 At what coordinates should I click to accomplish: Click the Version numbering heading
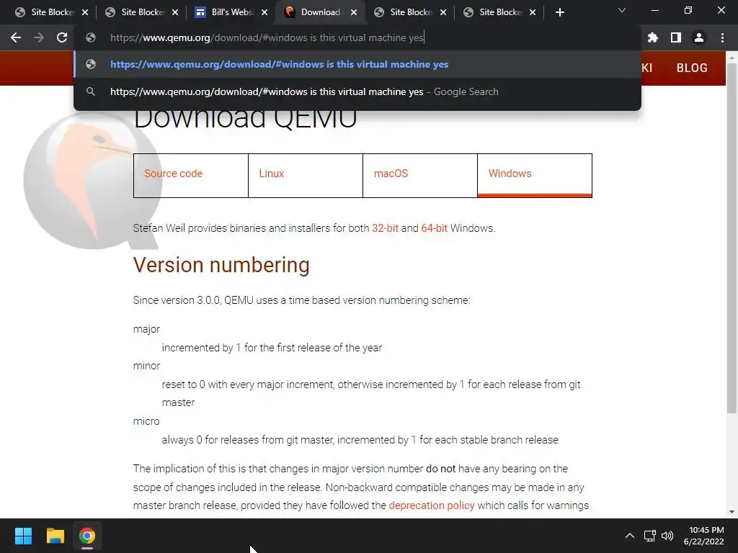click(221, 265)
